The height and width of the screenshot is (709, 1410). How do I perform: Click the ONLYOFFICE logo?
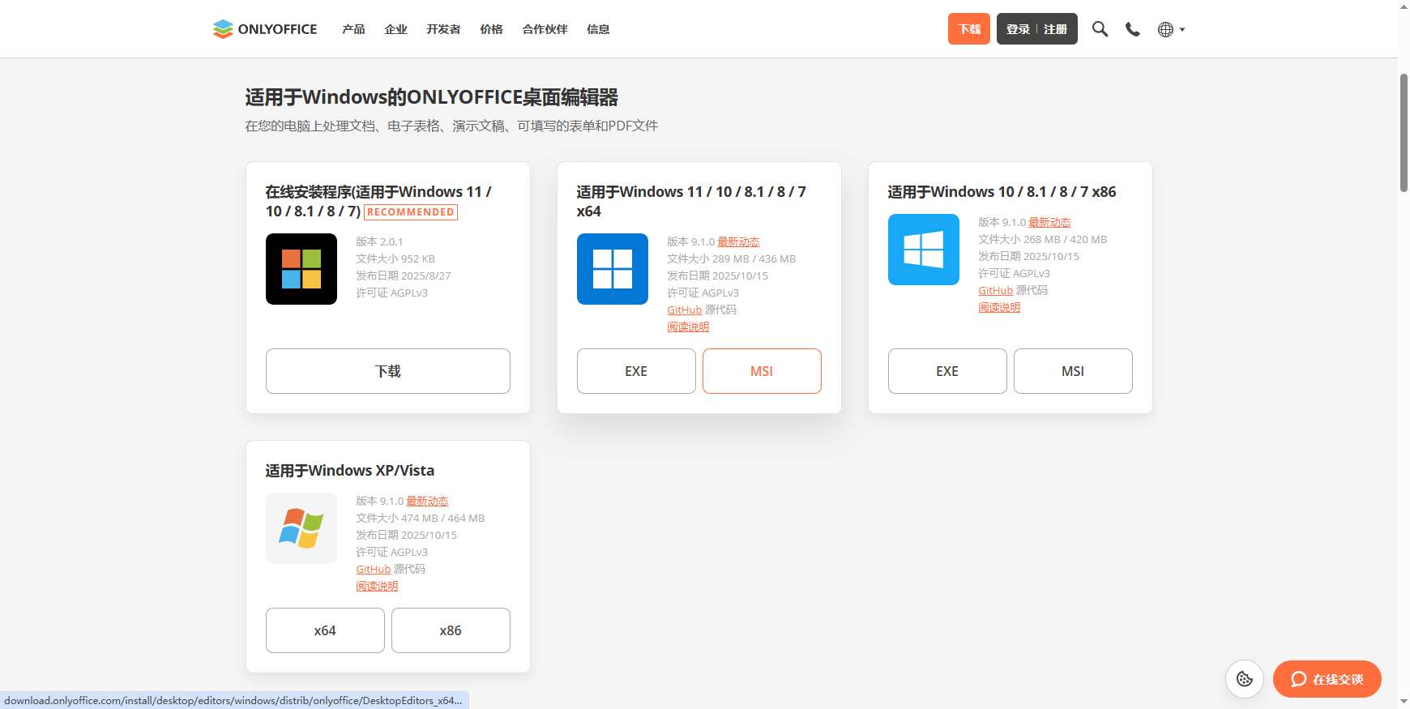[265, 29]
